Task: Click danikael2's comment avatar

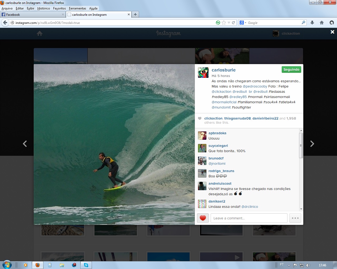Action: pyautogui.click(x=202, y=204)
